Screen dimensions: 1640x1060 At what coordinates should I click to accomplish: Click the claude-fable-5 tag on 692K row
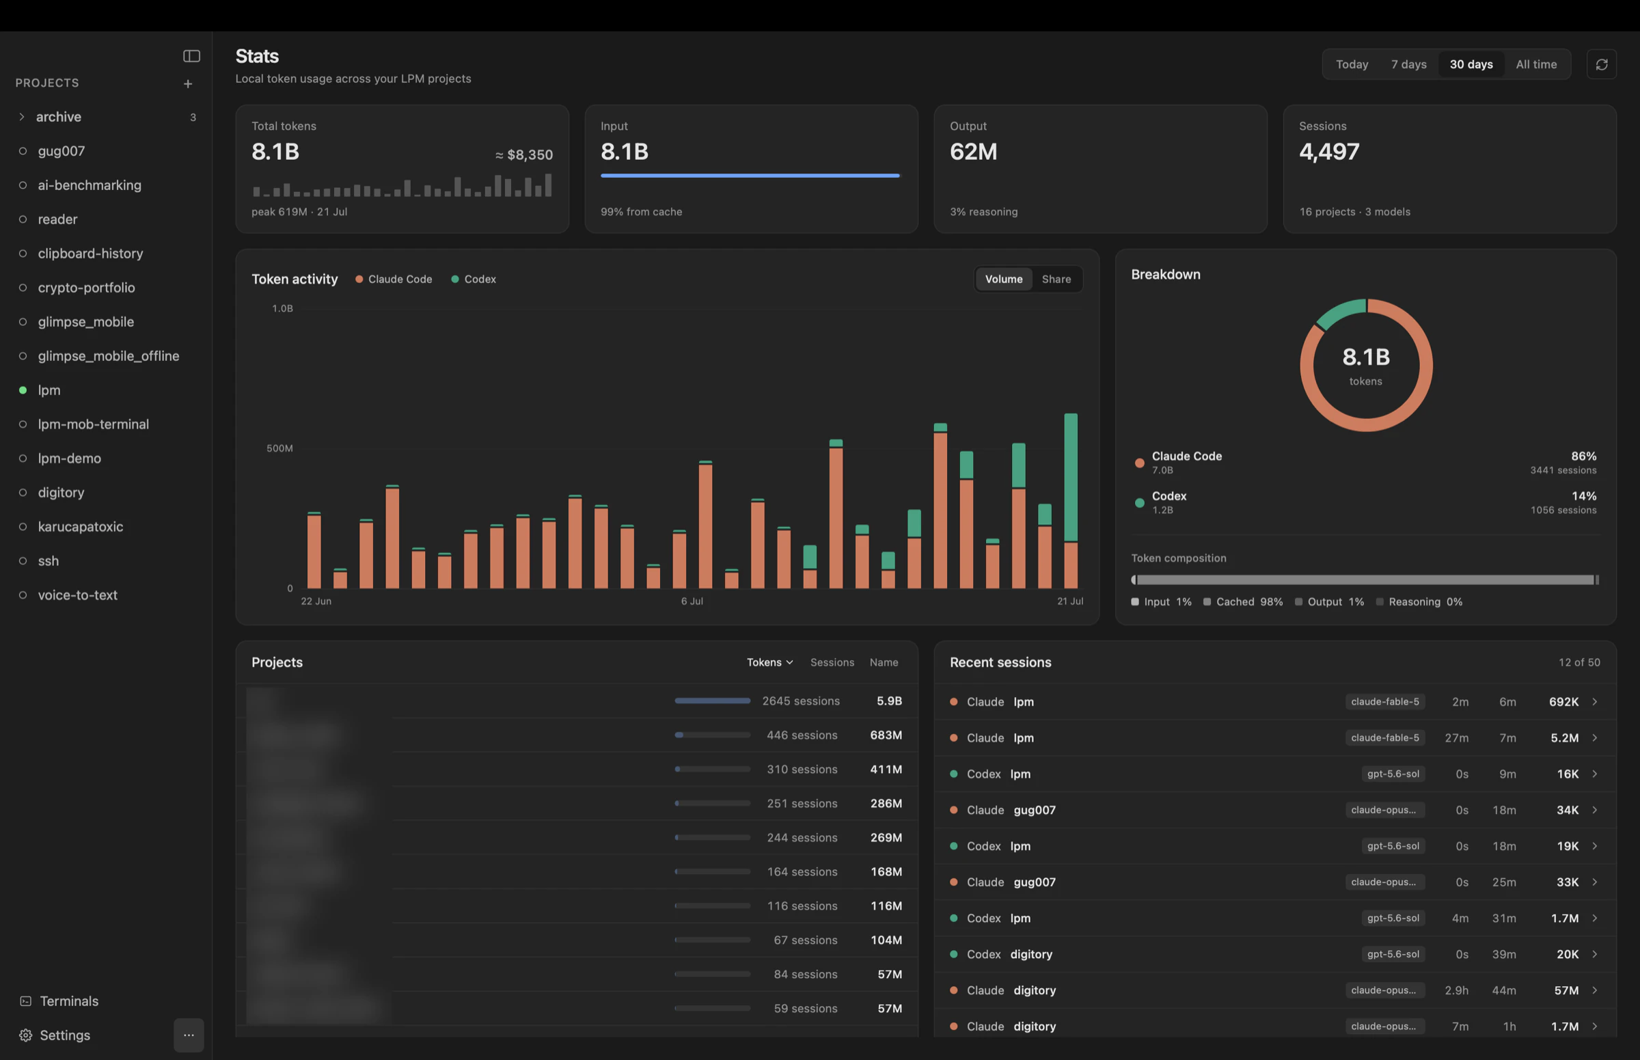pos(1384,701)
